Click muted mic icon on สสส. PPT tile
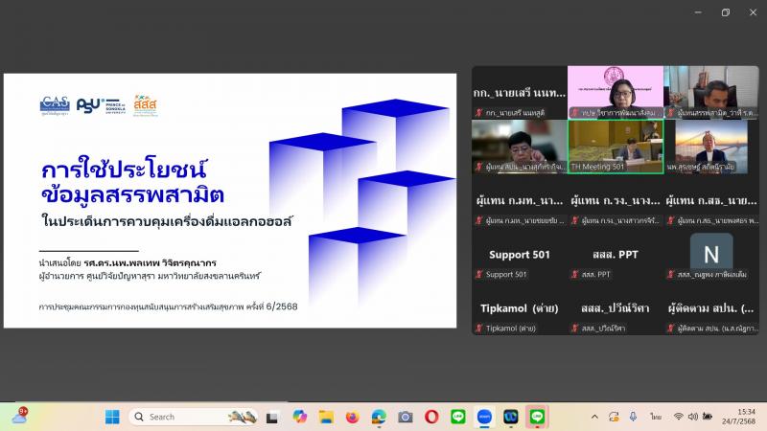The image size is (767, 431). (x=574, y=274)
